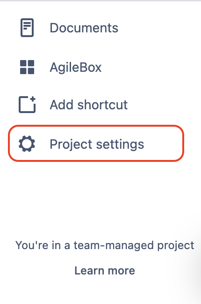Click the Project settings gear icon
The width and height of the screenshot is (201, 304).
[27, 144]
